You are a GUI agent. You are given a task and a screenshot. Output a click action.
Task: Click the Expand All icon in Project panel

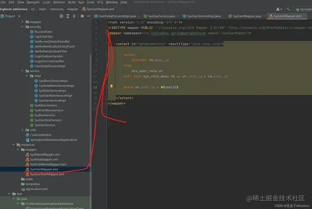[x=68, y=16]
